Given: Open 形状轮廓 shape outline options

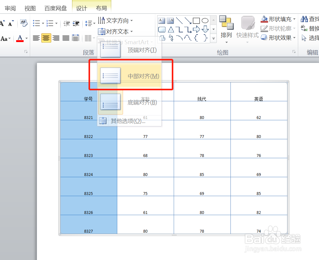Looking at the screenshot, I should point(278,28).
